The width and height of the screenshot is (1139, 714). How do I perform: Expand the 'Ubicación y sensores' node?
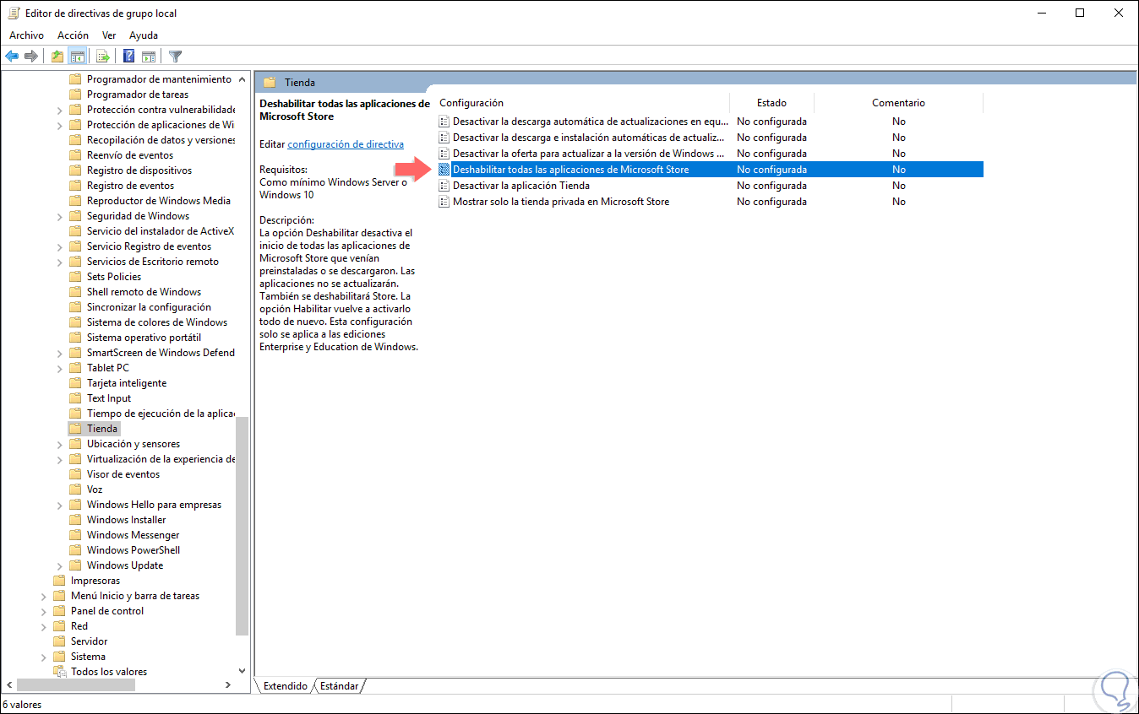[60, 444]
